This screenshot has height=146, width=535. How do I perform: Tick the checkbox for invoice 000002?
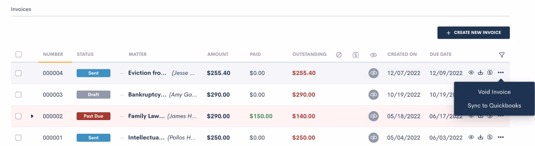(x=18, y=116)
